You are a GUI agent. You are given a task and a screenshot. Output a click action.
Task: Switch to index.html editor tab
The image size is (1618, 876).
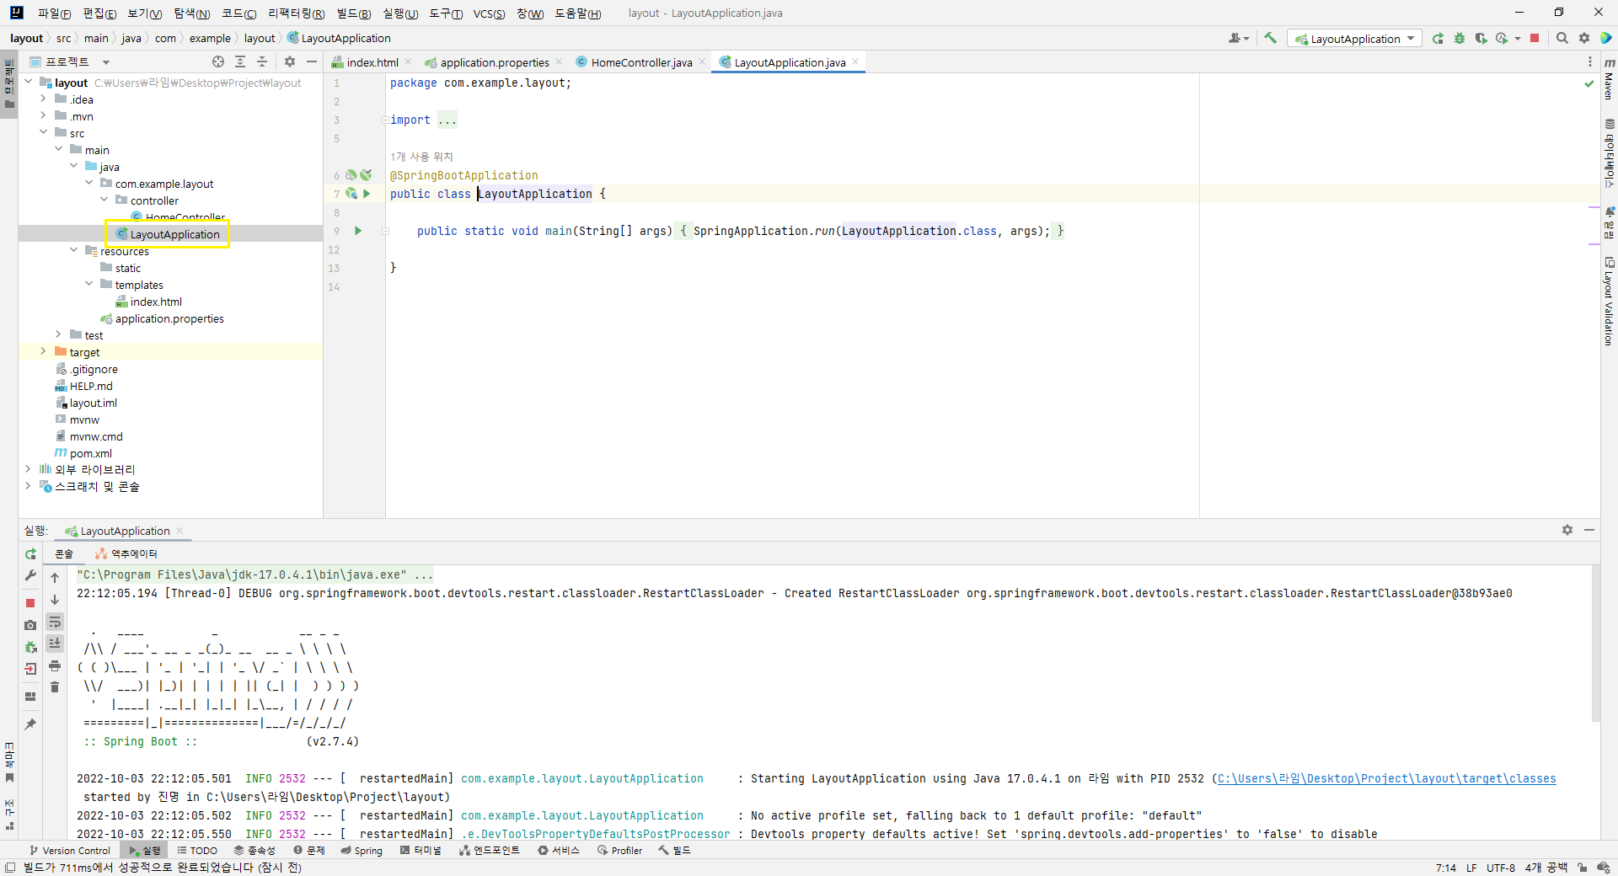(372, 62)
